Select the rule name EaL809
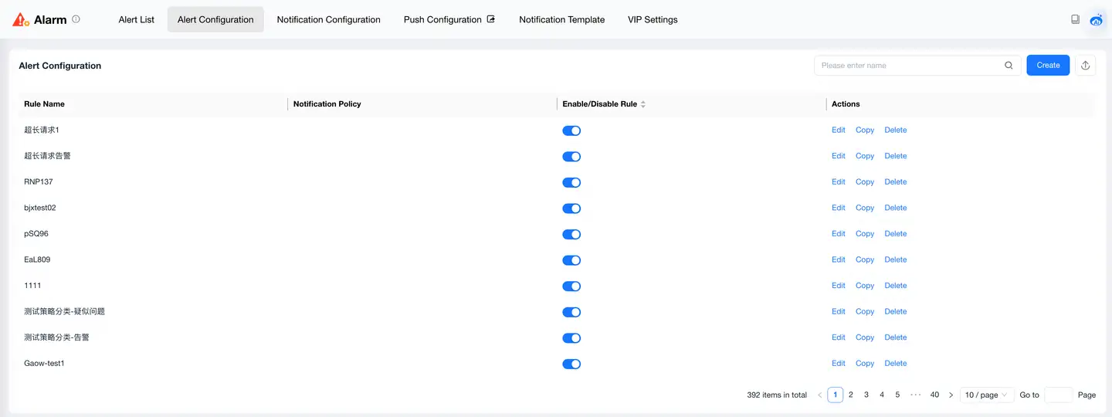The image size is (1112, 417). [x=37, y=260]
